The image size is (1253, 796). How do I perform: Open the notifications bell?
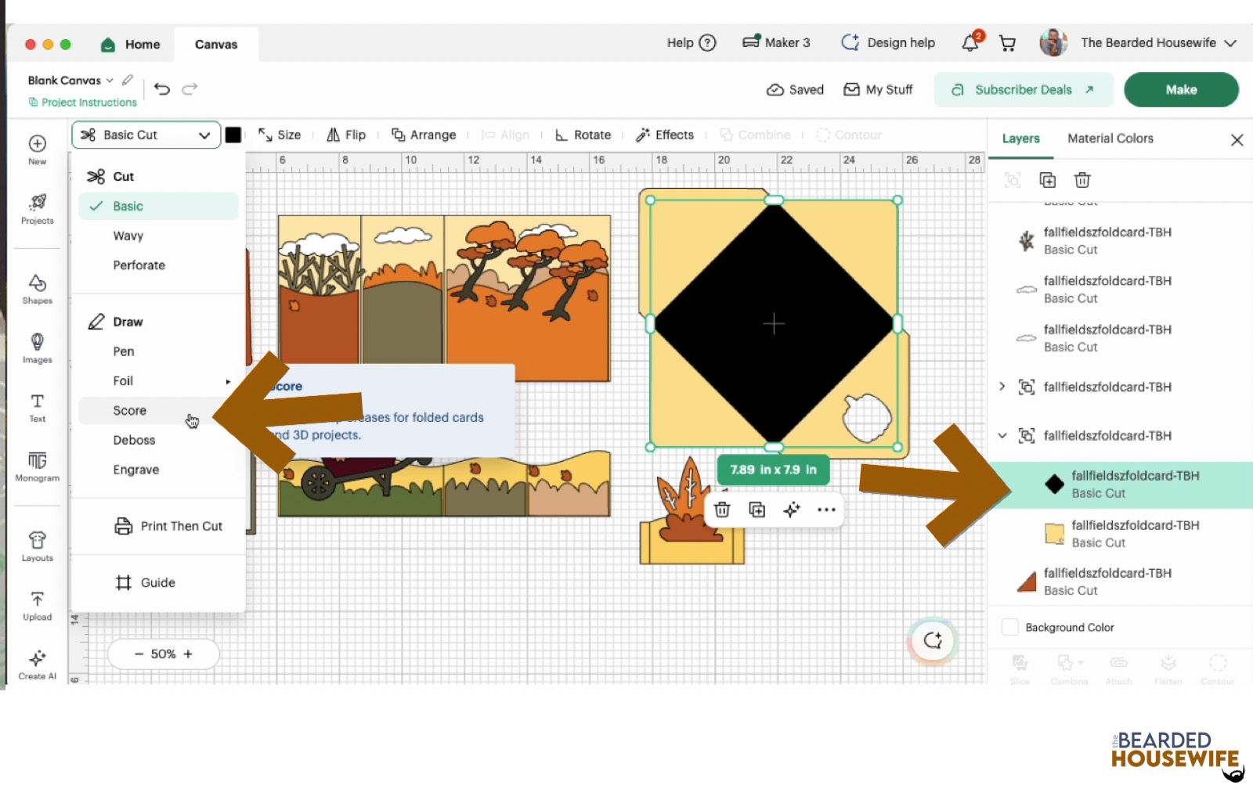(971, 42)
